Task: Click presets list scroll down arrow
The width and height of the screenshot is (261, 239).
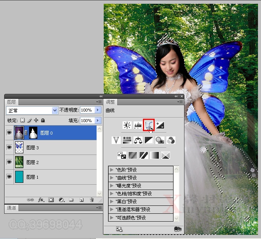Action: (x=176, y=218)
